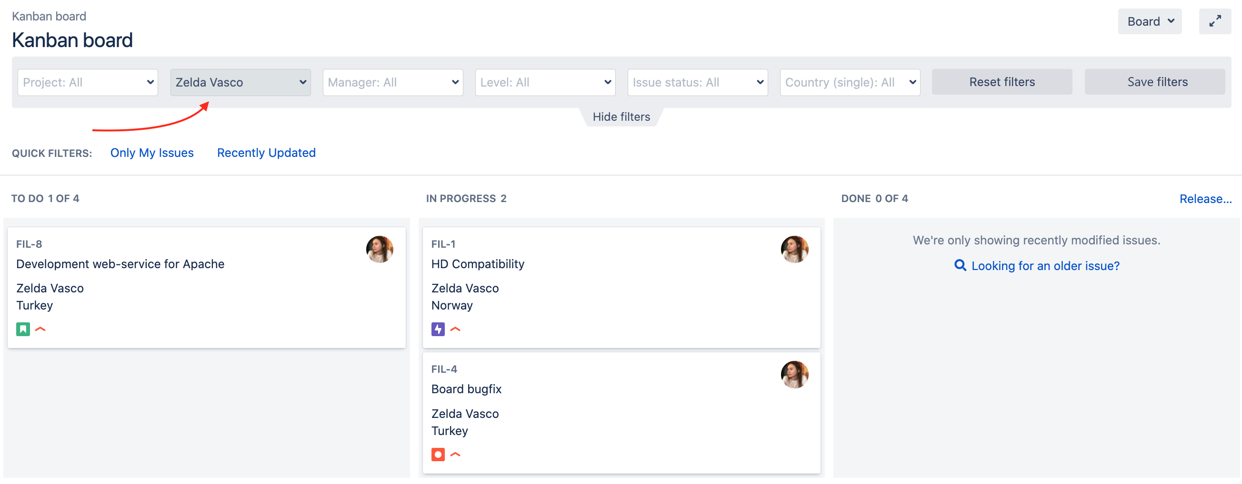Expand the Issue status filter dropdown
1242x484 pixels.
tap(697, 82)
